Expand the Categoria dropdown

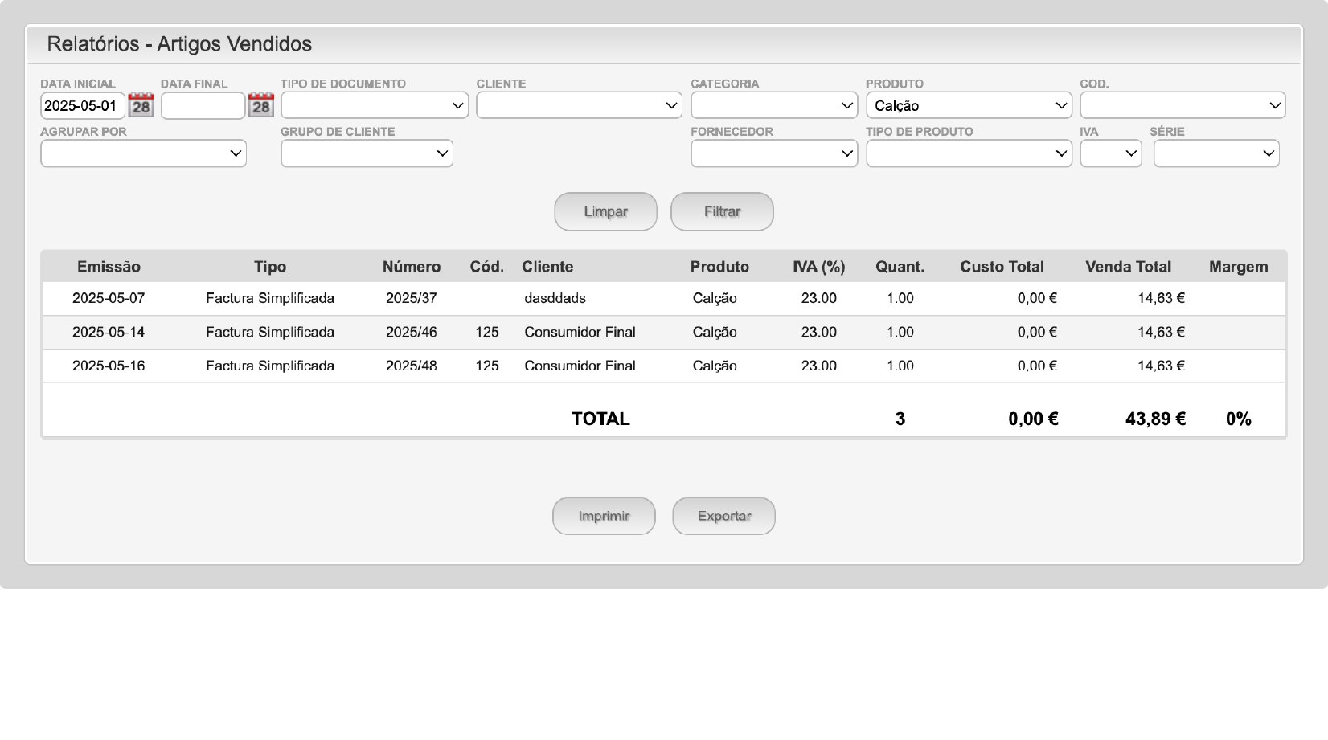tap(773, 105)
